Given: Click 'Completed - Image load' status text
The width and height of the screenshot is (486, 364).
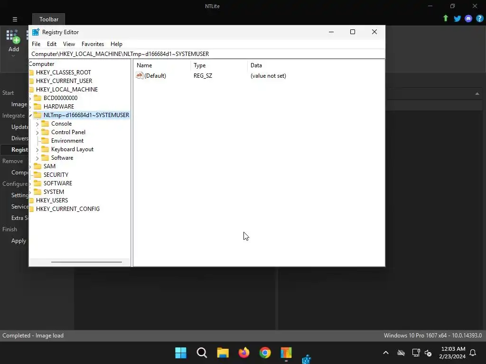Looking at the screenshot, I should (x=33, y=336).
